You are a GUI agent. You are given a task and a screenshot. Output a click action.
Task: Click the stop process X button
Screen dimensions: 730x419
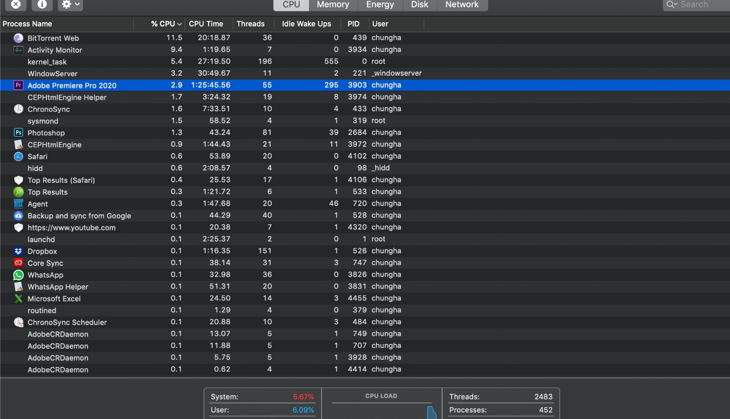pyautogui.click(x=16, y=4)
